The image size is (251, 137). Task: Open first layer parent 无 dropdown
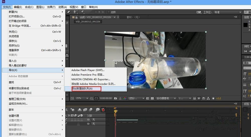point(98,119)
